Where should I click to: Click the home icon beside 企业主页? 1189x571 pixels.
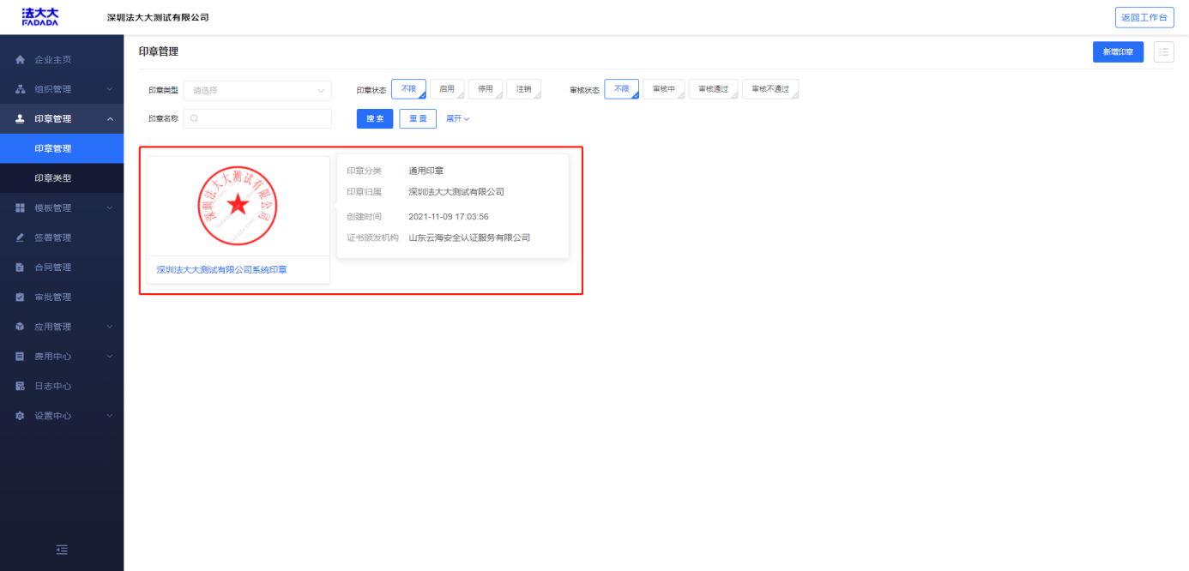coord(21,60)
